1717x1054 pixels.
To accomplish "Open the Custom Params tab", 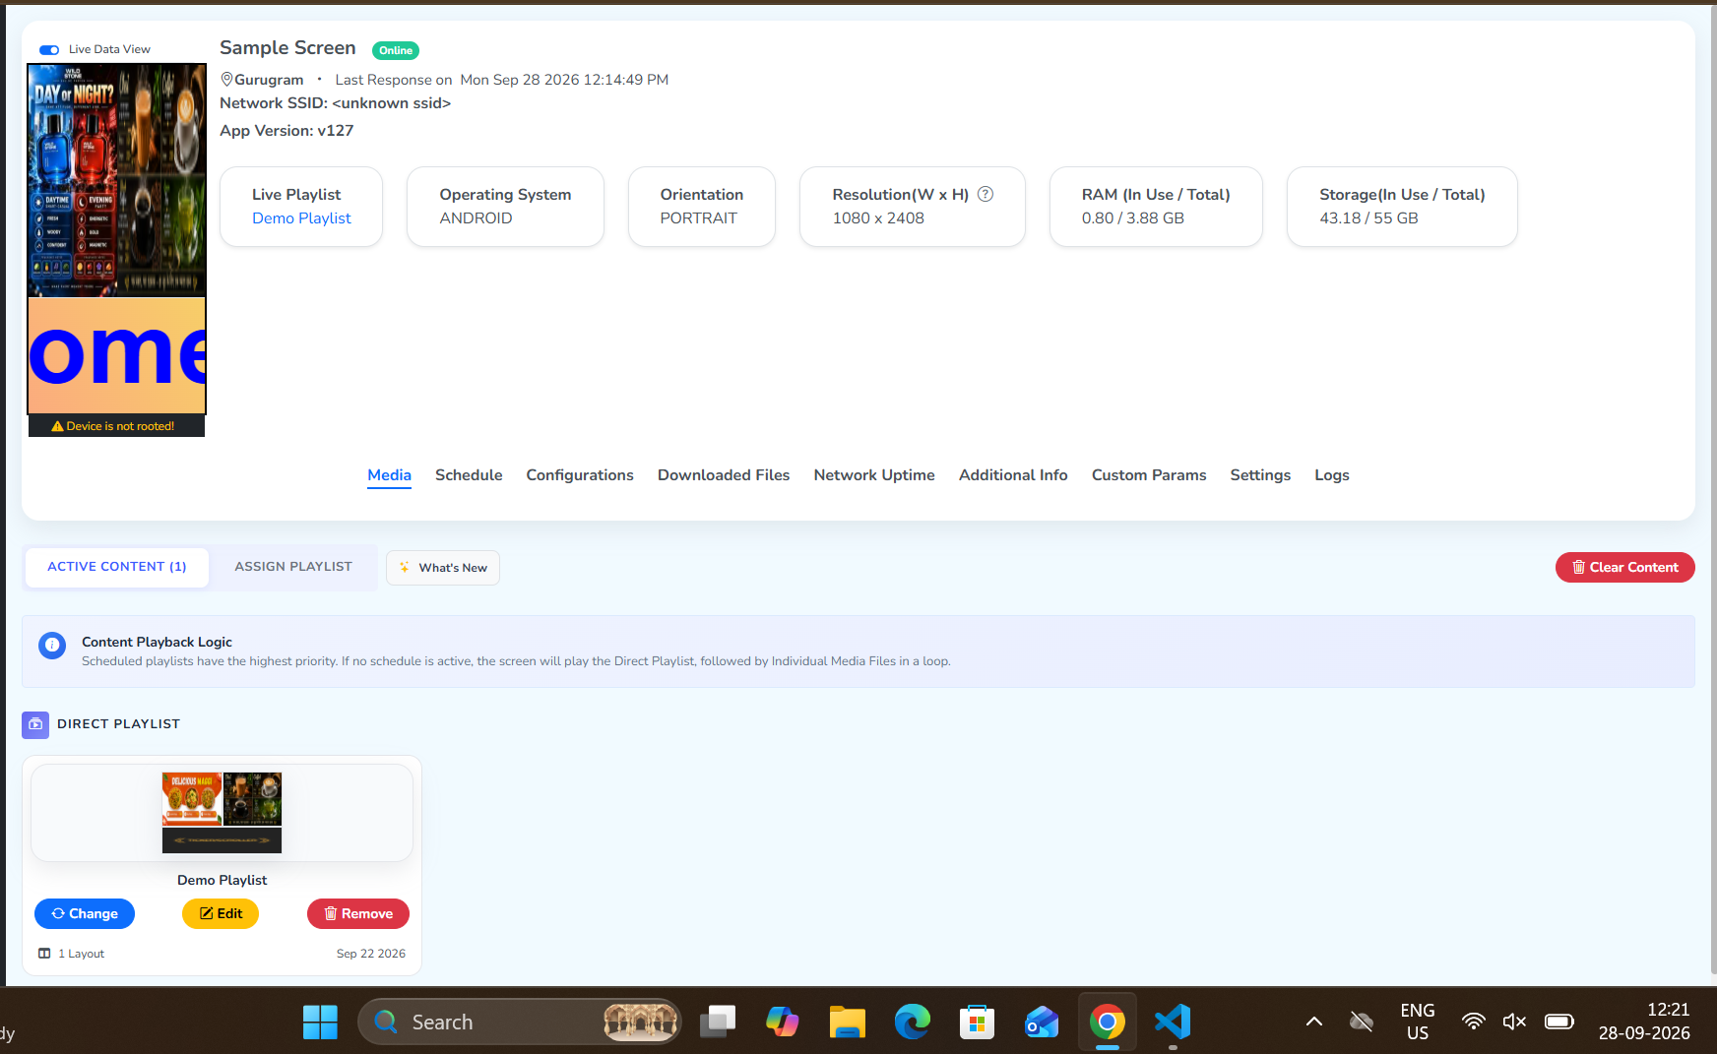I will [1149, 475].
